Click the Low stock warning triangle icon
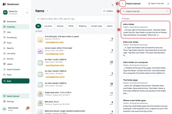172x114 pixels. tap(4, 53)
